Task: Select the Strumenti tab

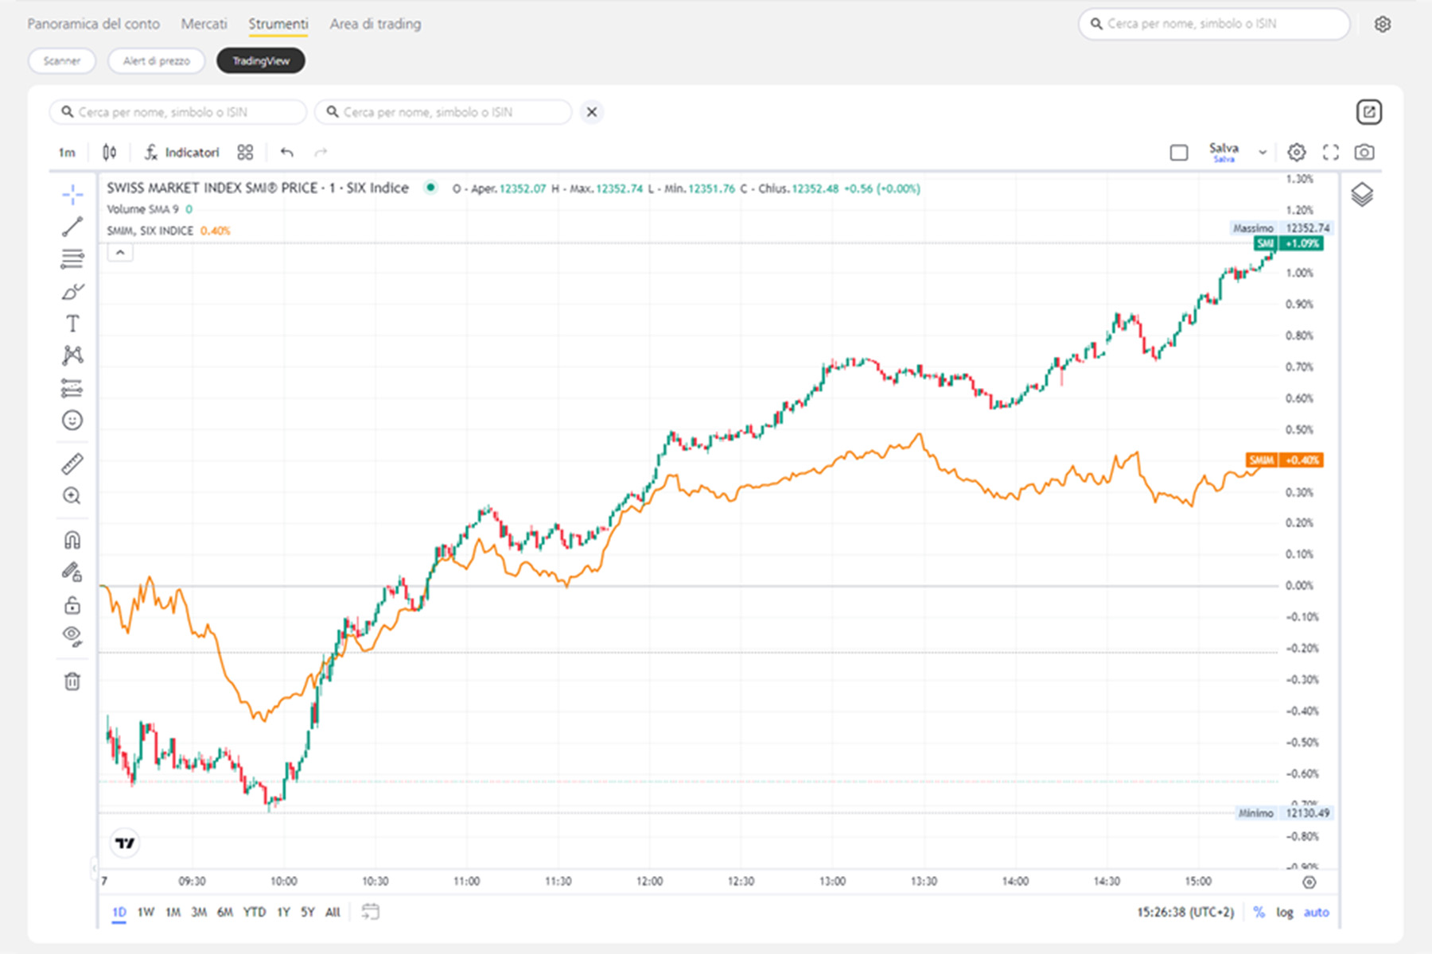Action: point(278,24)
